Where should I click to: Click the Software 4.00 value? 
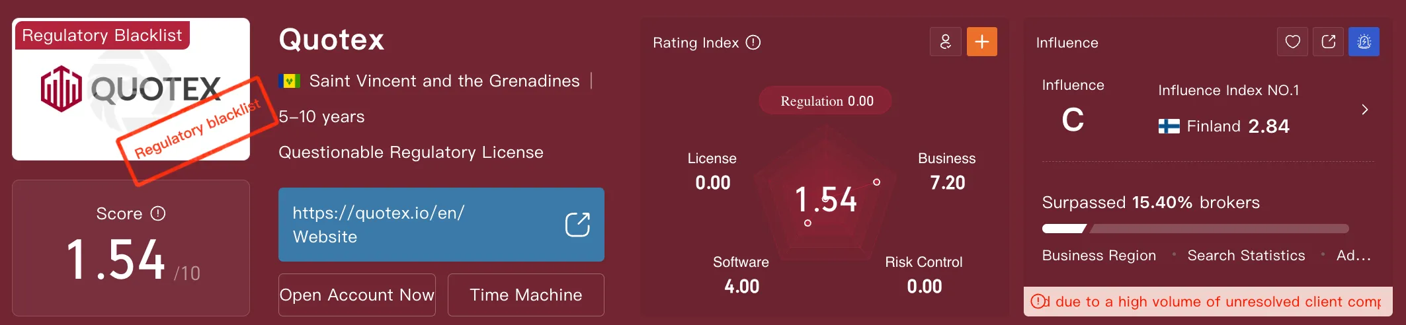[x=741, y=286]
